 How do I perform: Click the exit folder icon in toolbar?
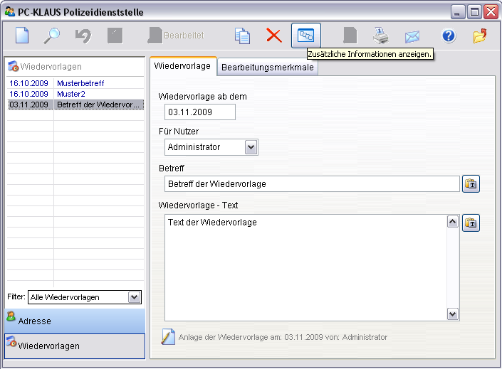click(x=479, y=36)
